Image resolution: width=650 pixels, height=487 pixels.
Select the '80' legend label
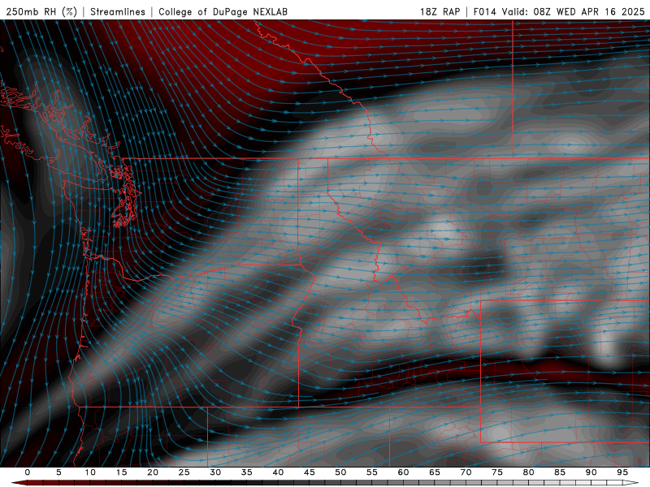click(529, 472)
